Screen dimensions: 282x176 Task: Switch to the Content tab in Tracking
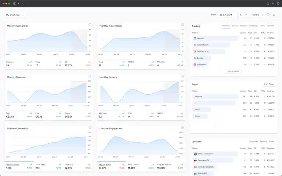tap(271, 26)
